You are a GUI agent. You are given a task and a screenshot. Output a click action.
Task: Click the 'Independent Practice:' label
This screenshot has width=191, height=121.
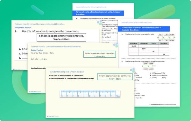point(23,28)
